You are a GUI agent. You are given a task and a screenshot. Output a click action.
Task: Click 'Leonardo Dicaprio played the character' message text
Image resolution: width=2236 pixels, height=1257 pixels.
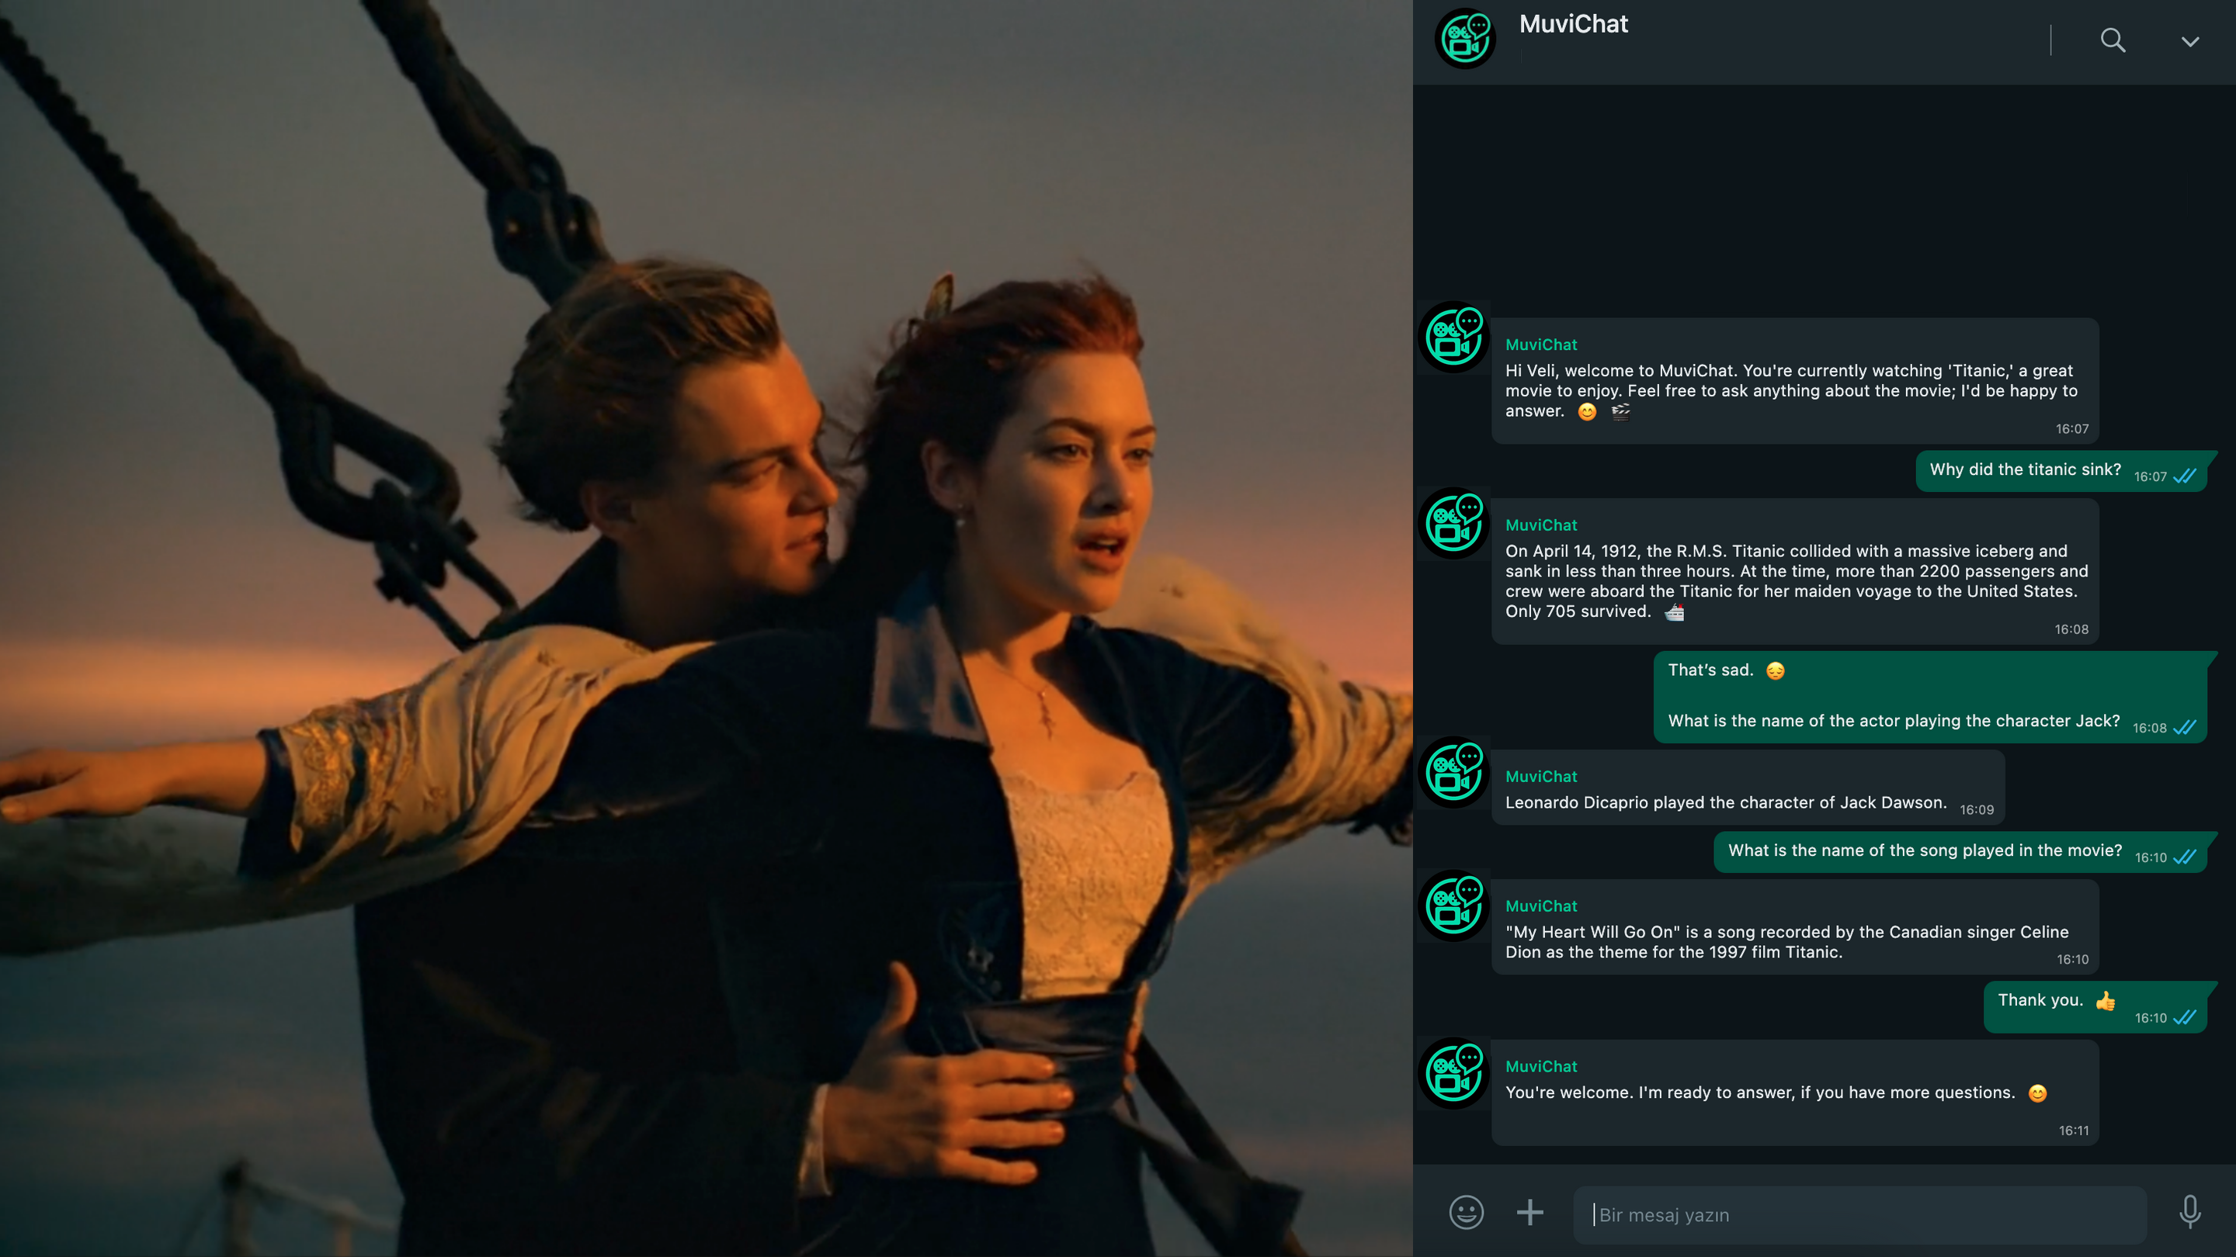tap(1726, 802)
